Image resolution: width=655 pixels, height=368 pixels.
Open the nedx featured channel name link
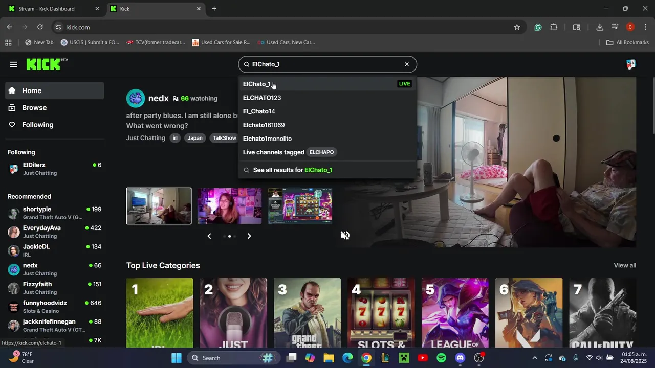pyautogui.click(x=158, y=98)
